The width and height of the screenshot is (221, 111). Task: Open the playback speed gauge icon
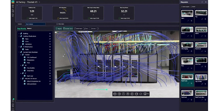(x=145, y=94)
